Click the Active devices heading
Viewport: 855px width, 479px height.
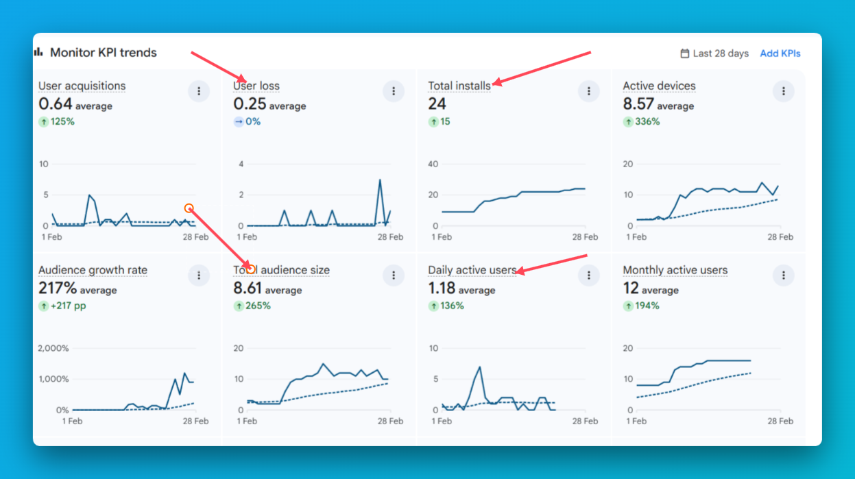pyautogui.click(x=659, y=86)
